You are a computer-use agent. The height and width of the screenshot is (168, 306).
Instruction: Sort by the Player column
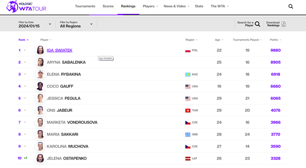point(46,40)
